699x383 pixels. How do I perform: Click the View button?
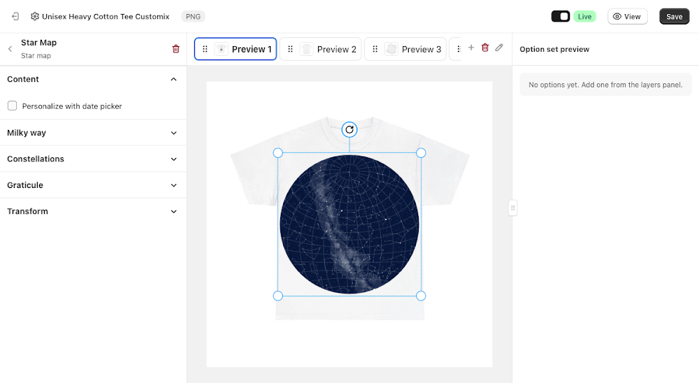point(627,17)
